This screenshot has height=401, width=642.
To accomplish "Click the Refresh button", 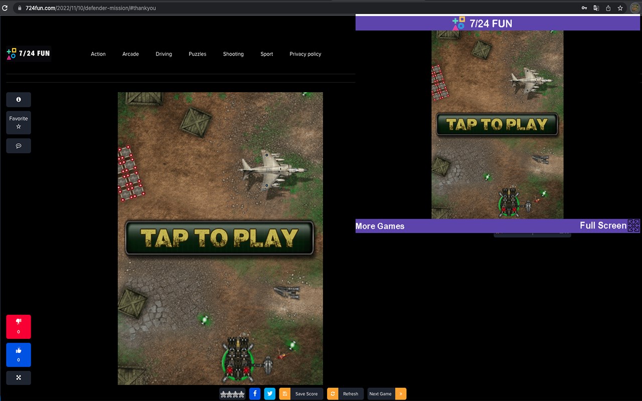I will pyautogui.click(x=345, y=394).
